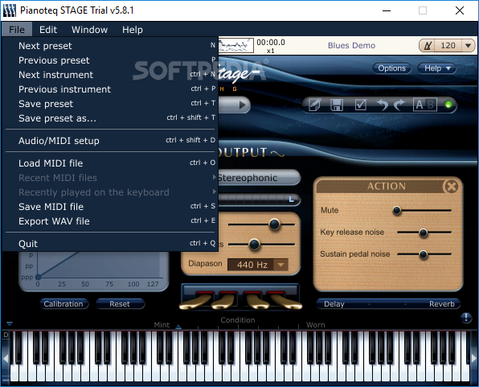Click the green status indicator light
Image resolution: width=479 pixels, height=387 pixels.
(448, 105)
